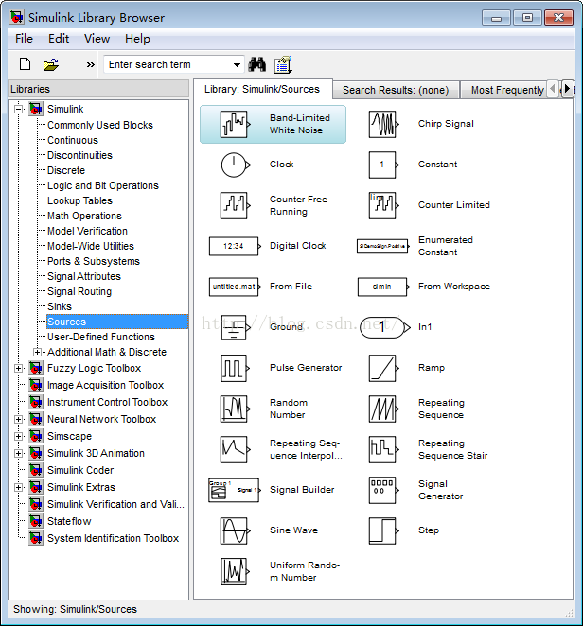Open the Help menu
583x626 pixels.
point(138,39)
